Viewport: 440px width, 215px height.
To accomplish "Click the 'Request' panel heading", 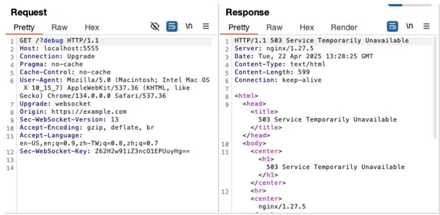I will click(28, 12).
